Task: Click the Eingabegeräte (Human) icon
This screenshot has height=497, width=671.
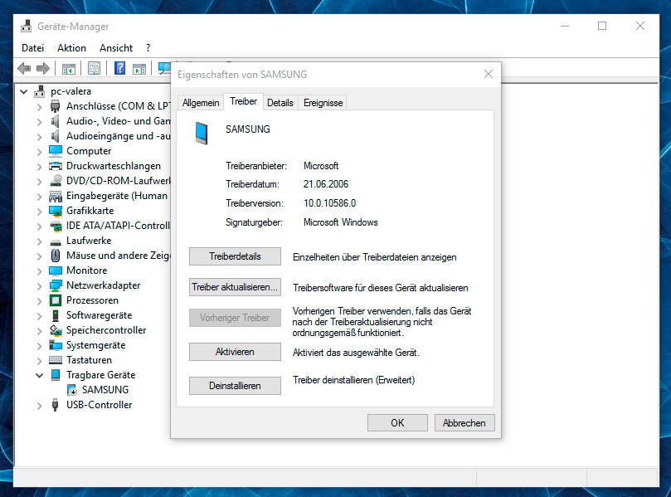Action: coord(56,196)
